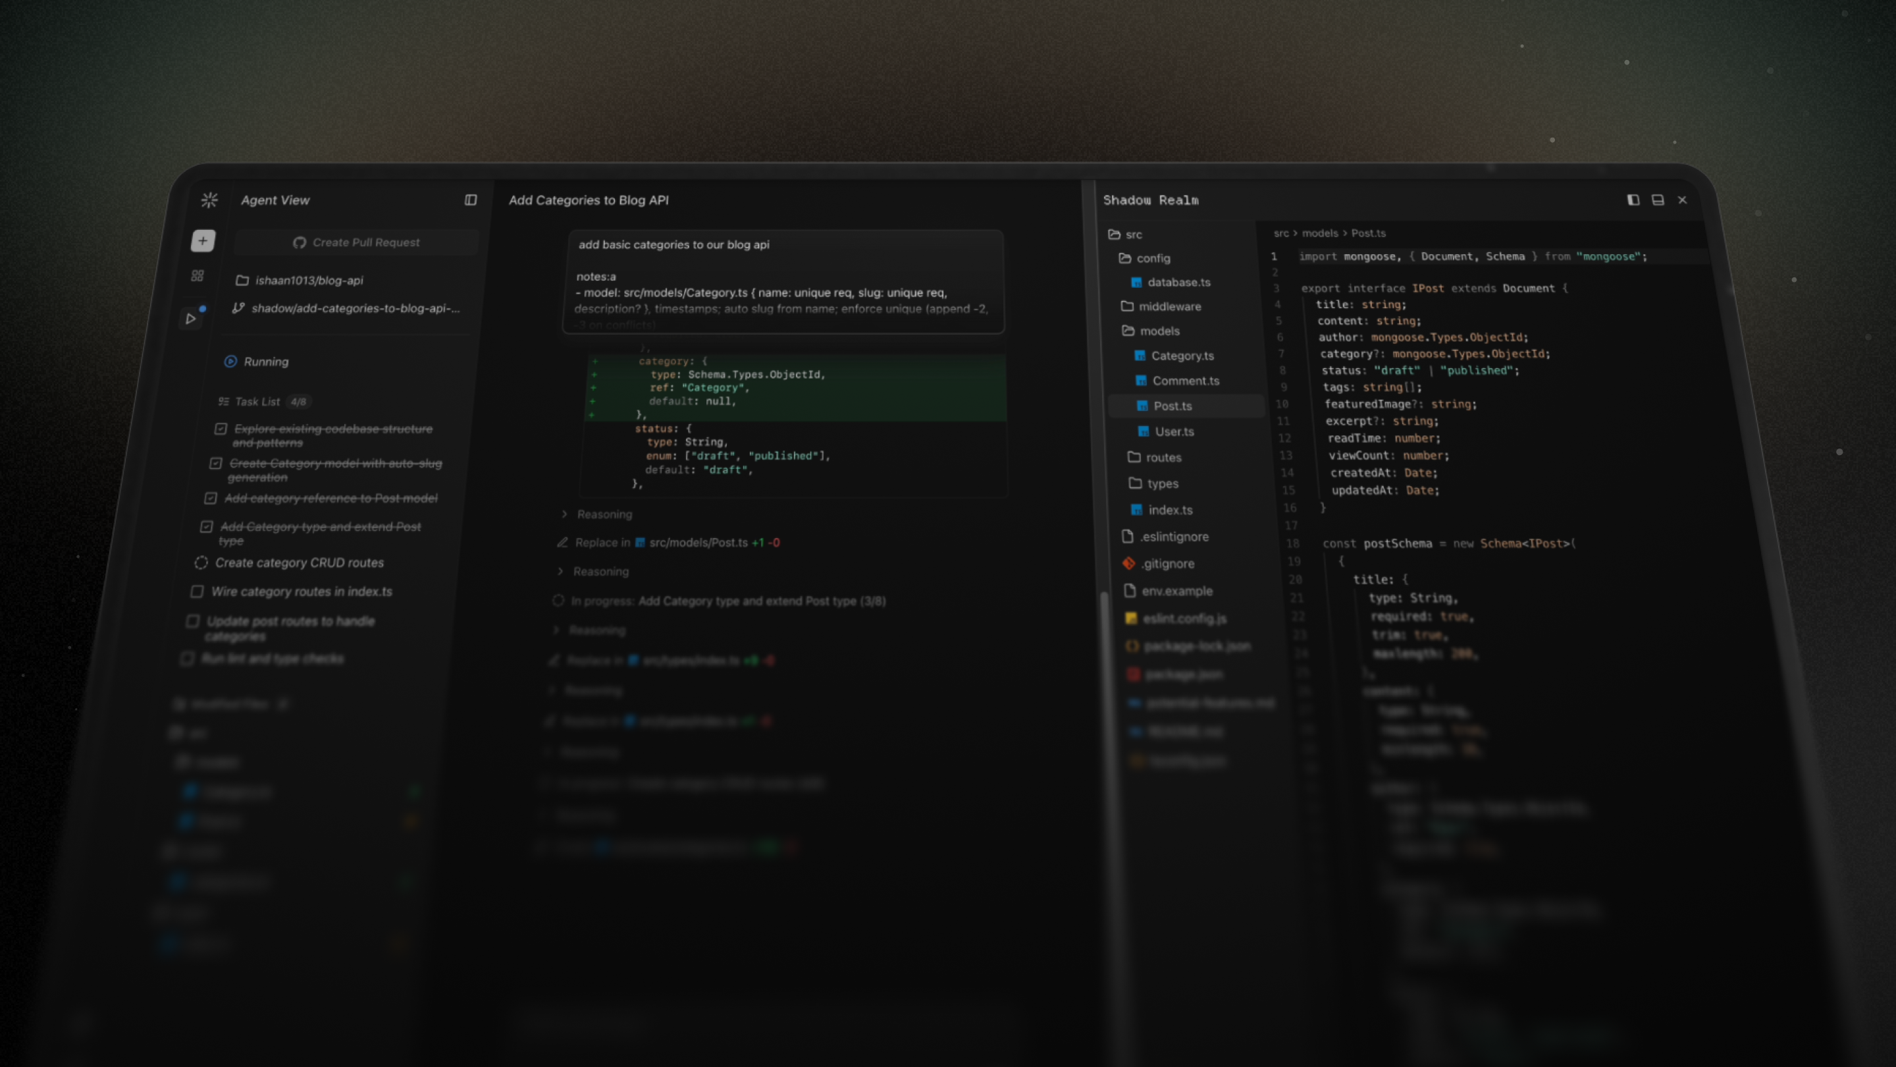Click models in breadcrumb path
1896x1067 pixels.
point(1321,233)
